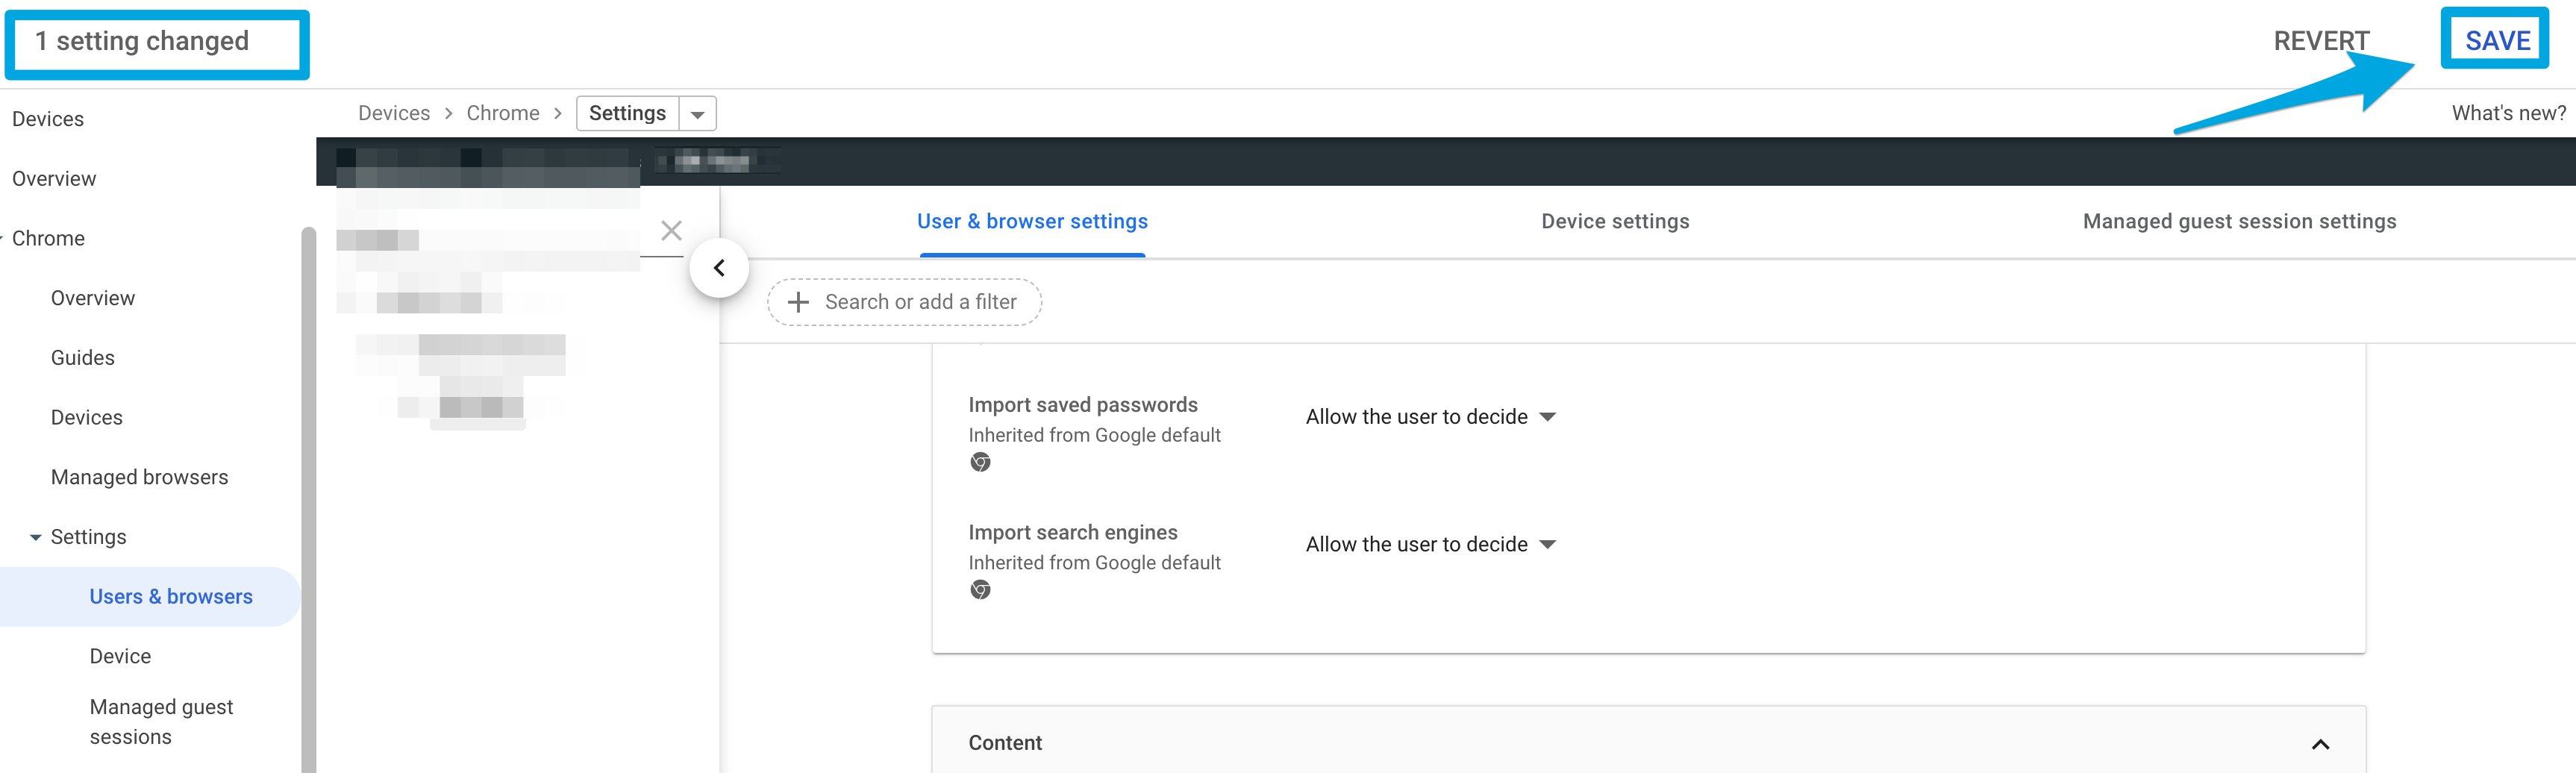The height and width of the screenshot is (773, 2576).
Task: Click Devices heading in the sidebar
Action: click(48, 119)
